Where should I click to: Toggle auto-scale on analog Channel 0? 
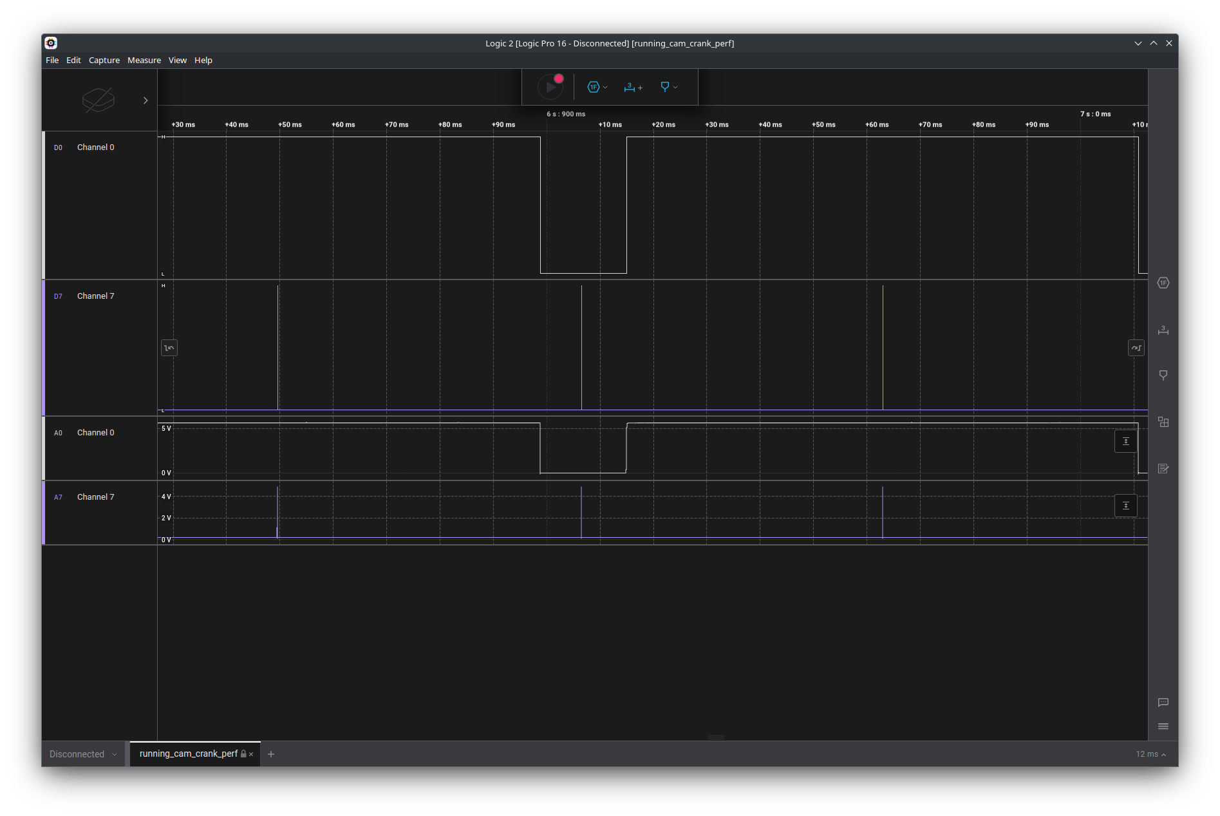[1125, 441]
